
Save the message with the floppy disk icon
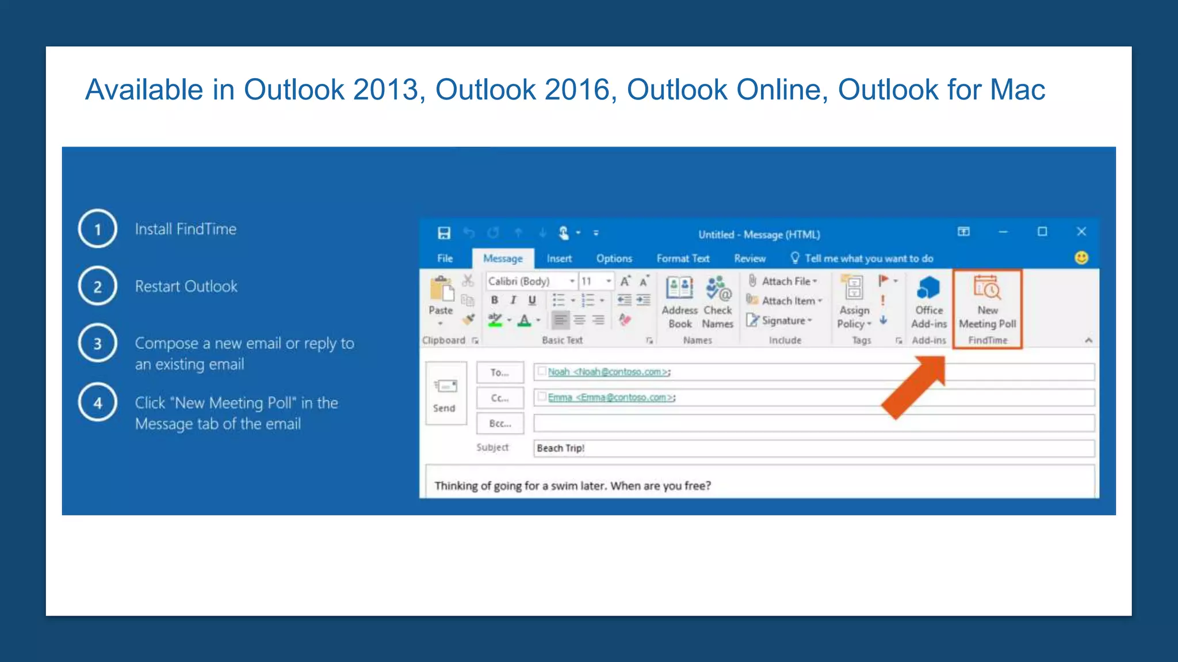[443, 233]
